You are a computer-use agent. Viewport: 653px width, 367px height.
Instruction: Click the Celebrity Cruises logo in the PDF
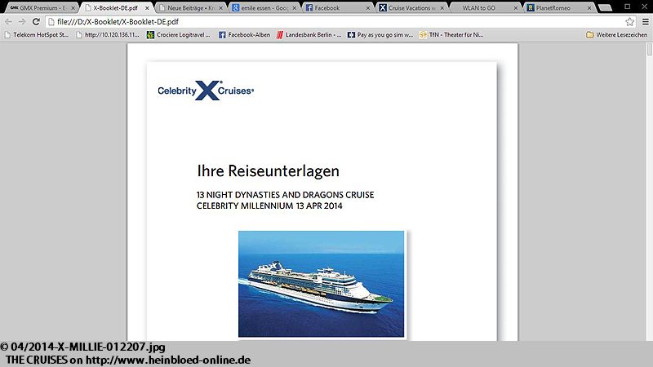(206, 91)
